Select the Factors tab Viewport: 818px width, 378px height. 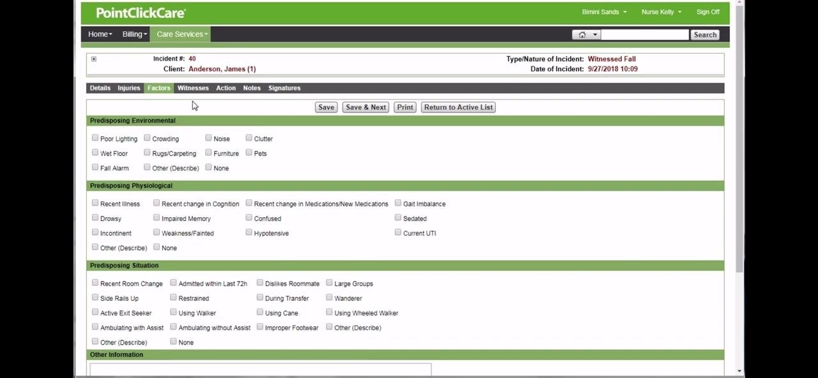point(158,88)
